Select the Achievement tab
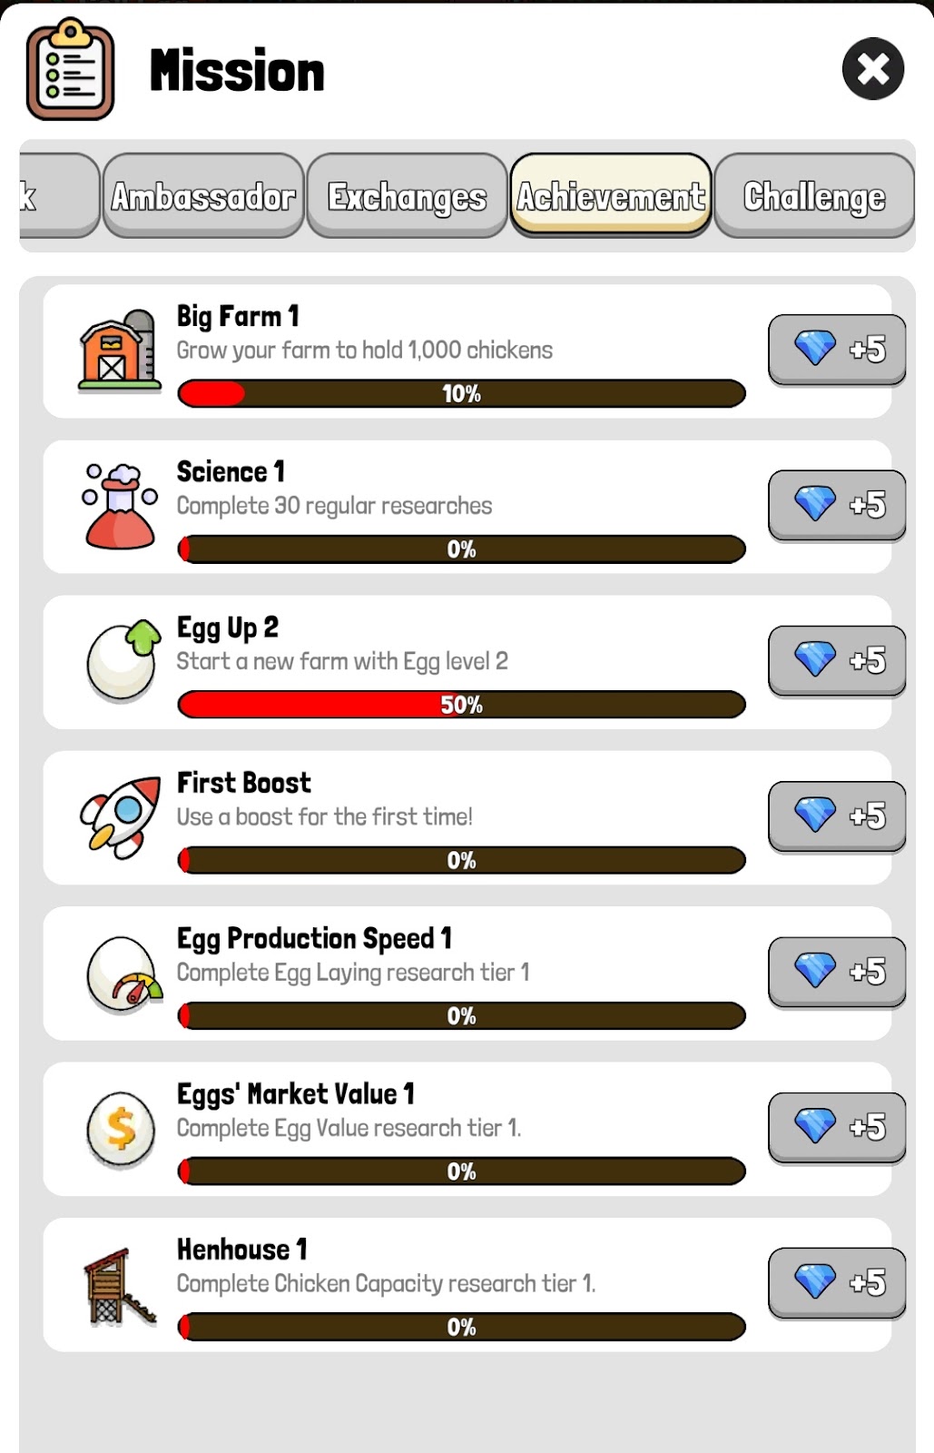934x1453 pixels. coord(611,196)
